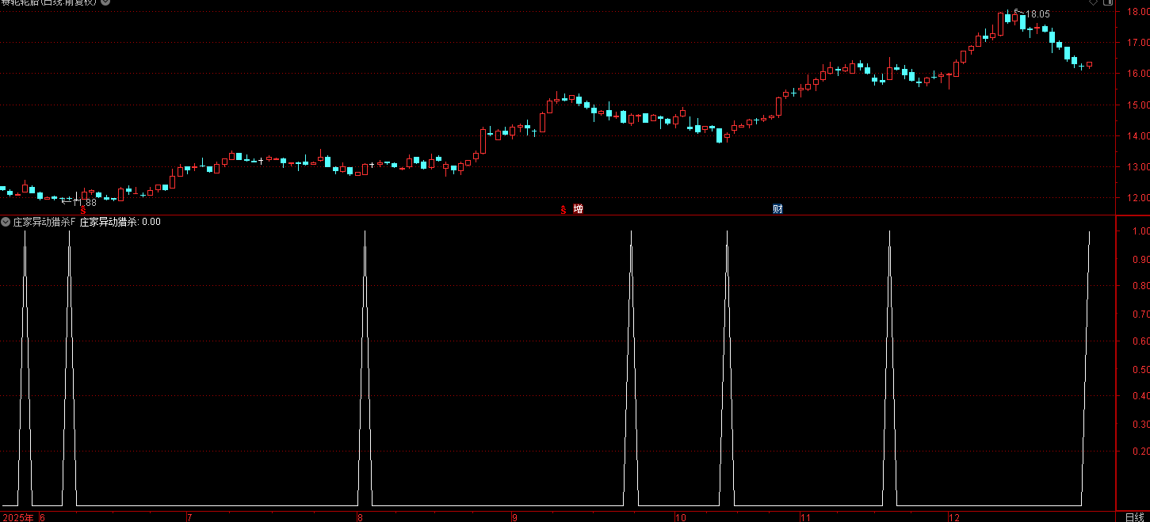Click the 增 event marker

pos(578,209)
